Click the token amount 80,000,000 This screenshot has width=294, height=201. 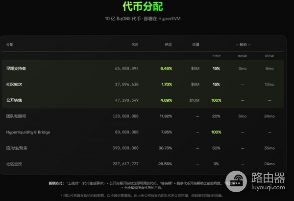(x=127, y=132)
